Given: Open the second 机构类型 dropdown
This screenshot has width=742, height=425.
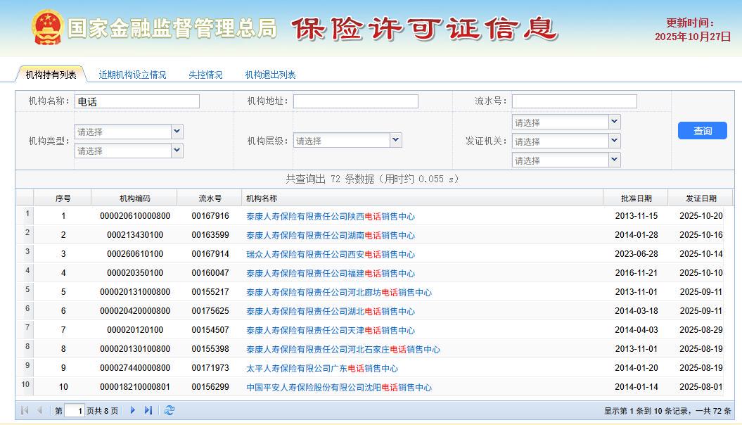Looking at the screenshot, I should pyautogui.click(x=177, y=151).
